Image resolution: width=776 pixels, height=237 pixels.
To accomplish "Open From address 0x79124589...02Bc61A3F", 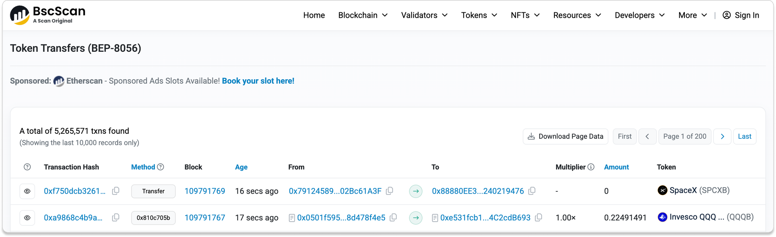I will [x=335, y=191].
